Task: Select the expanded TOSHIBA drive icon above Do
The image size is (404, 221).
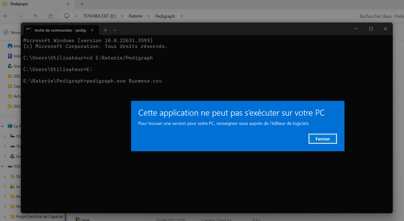Action: coord(10,166)
